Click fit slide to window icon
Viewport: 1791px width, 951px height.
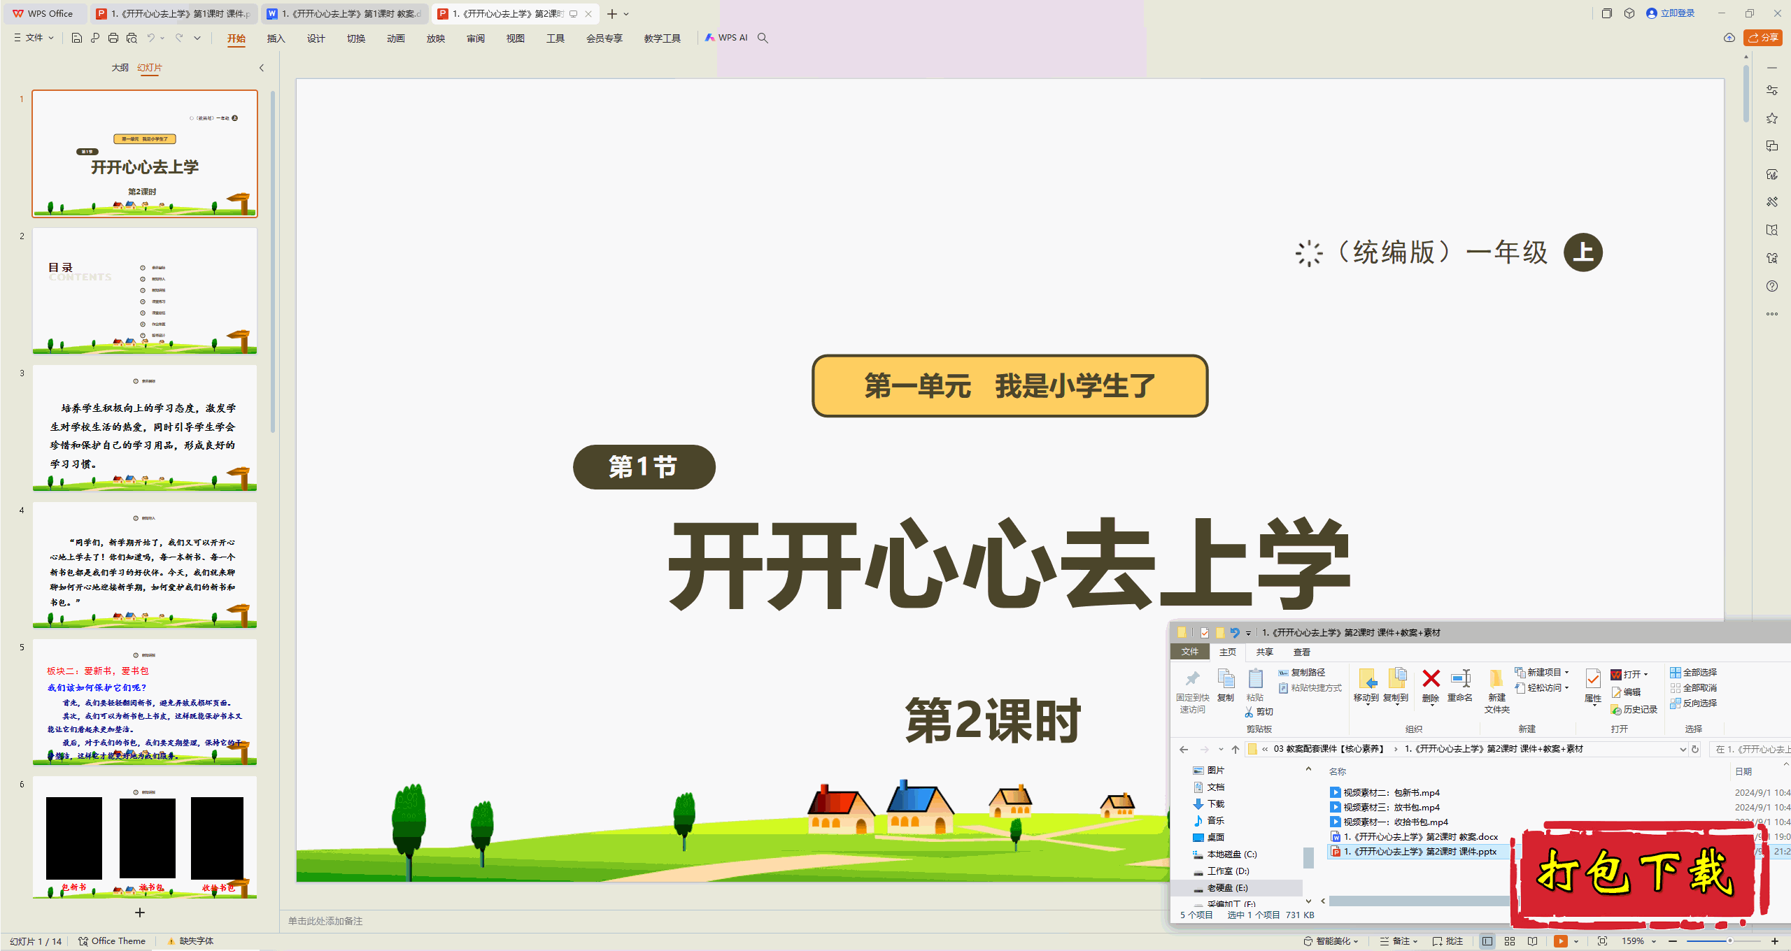click(x=1602, y=941)
